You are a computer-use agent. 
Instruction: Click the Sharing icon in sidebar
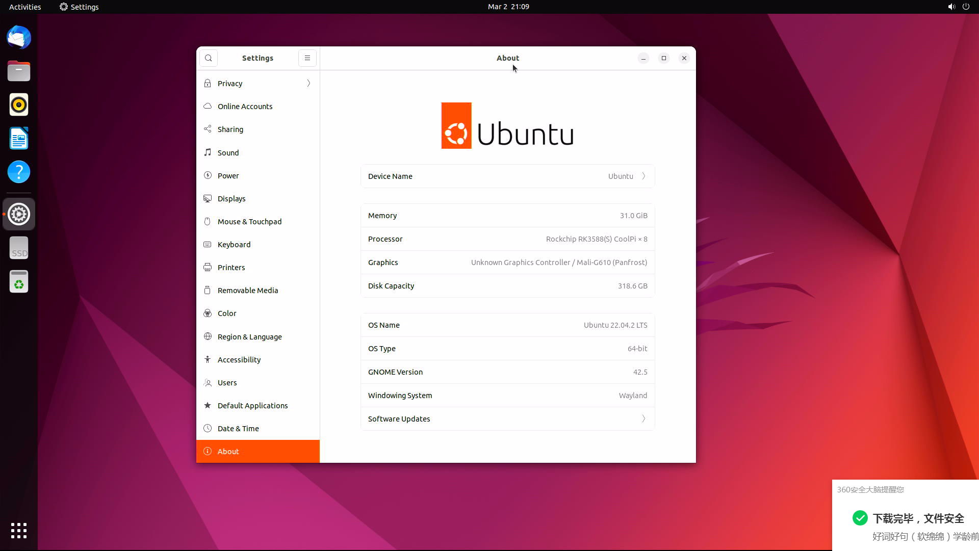(208, 129)
